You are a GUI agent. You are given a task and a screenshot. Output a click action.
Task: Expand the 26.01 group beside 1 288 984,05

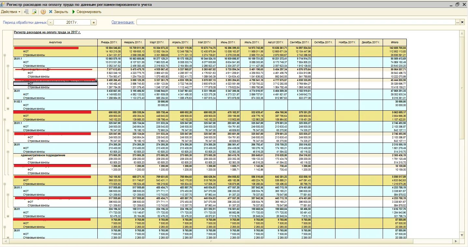click(8, 98)
